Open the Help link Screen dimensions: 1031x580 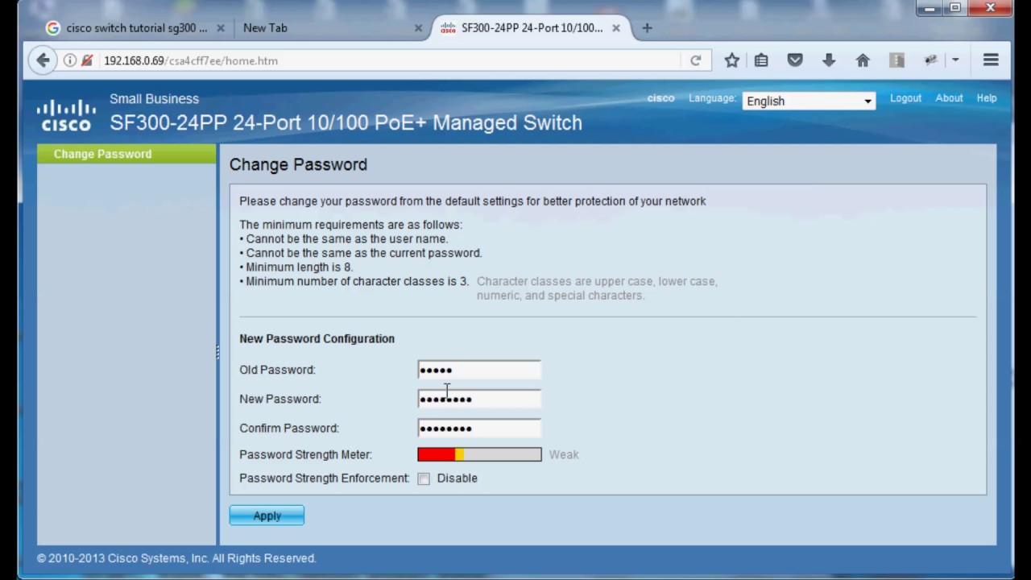(987, 97)
